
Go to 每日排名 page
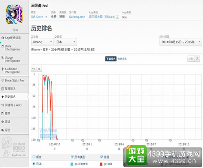tap(14, 89)
